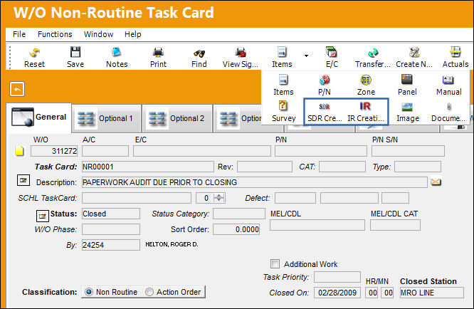Check the Additional Work checkbox

click(275, 263)
